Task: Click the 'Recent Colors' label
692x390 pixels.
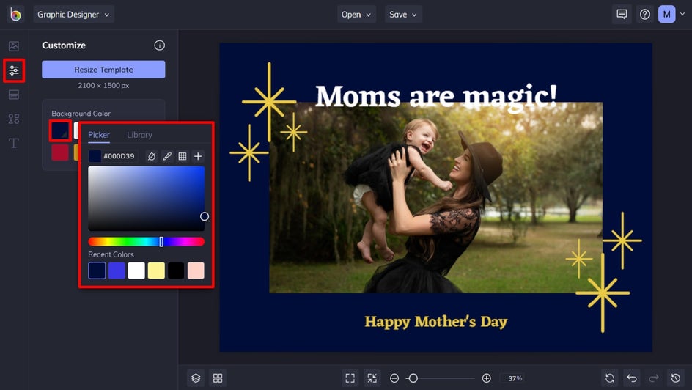Action: [x=111, y=254]
